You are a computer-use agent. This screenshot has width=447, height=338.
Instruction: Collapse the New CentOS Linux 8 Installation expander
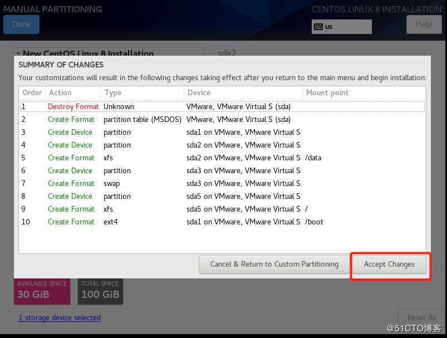tap(18, 53)
